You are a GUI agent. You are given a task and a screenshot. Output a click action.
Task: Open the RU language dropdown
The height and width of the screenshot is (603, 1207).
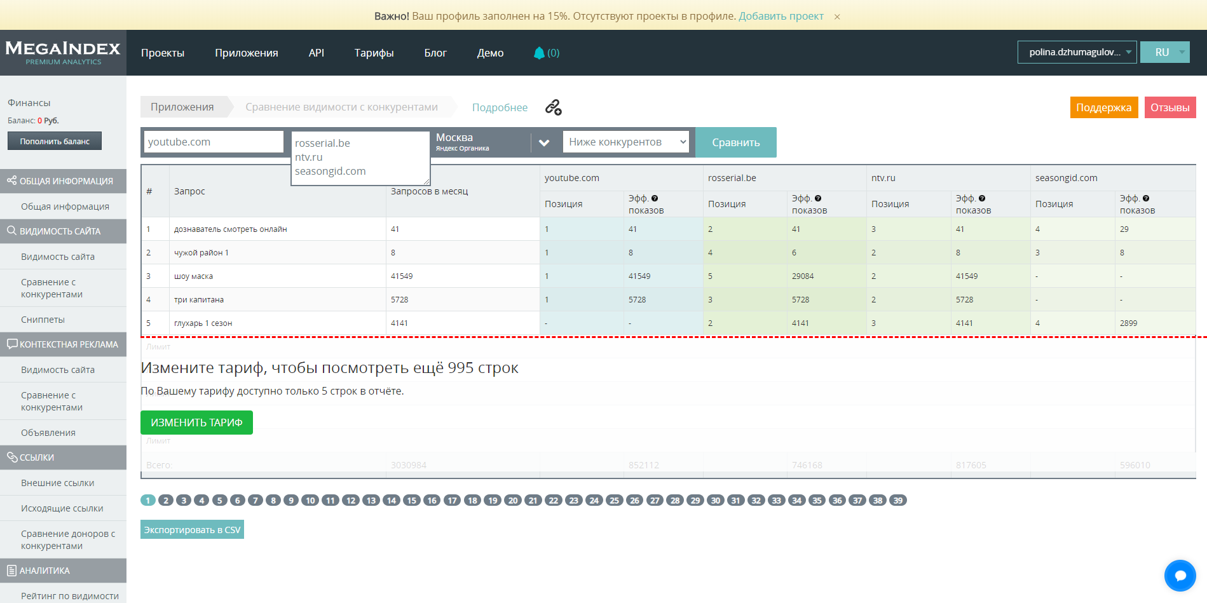(x=1165, y=52)
